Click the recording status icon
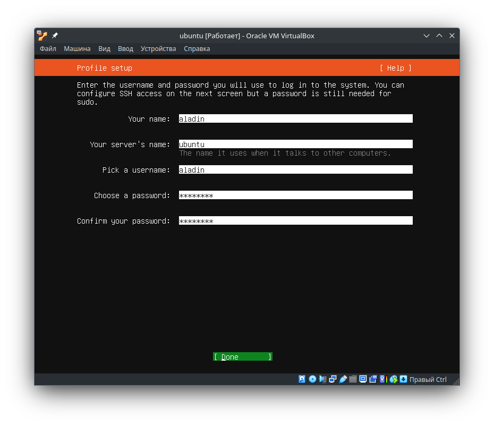 point(373,379)
